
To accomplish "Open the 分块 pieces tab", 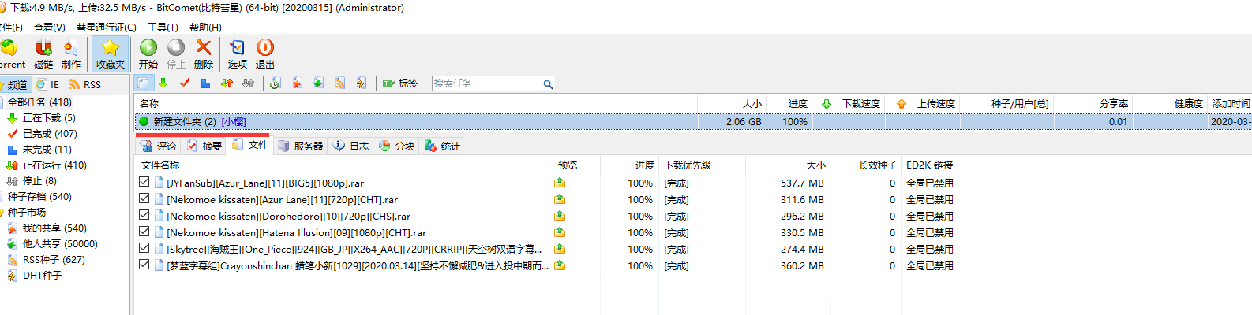I will (397, 146).
